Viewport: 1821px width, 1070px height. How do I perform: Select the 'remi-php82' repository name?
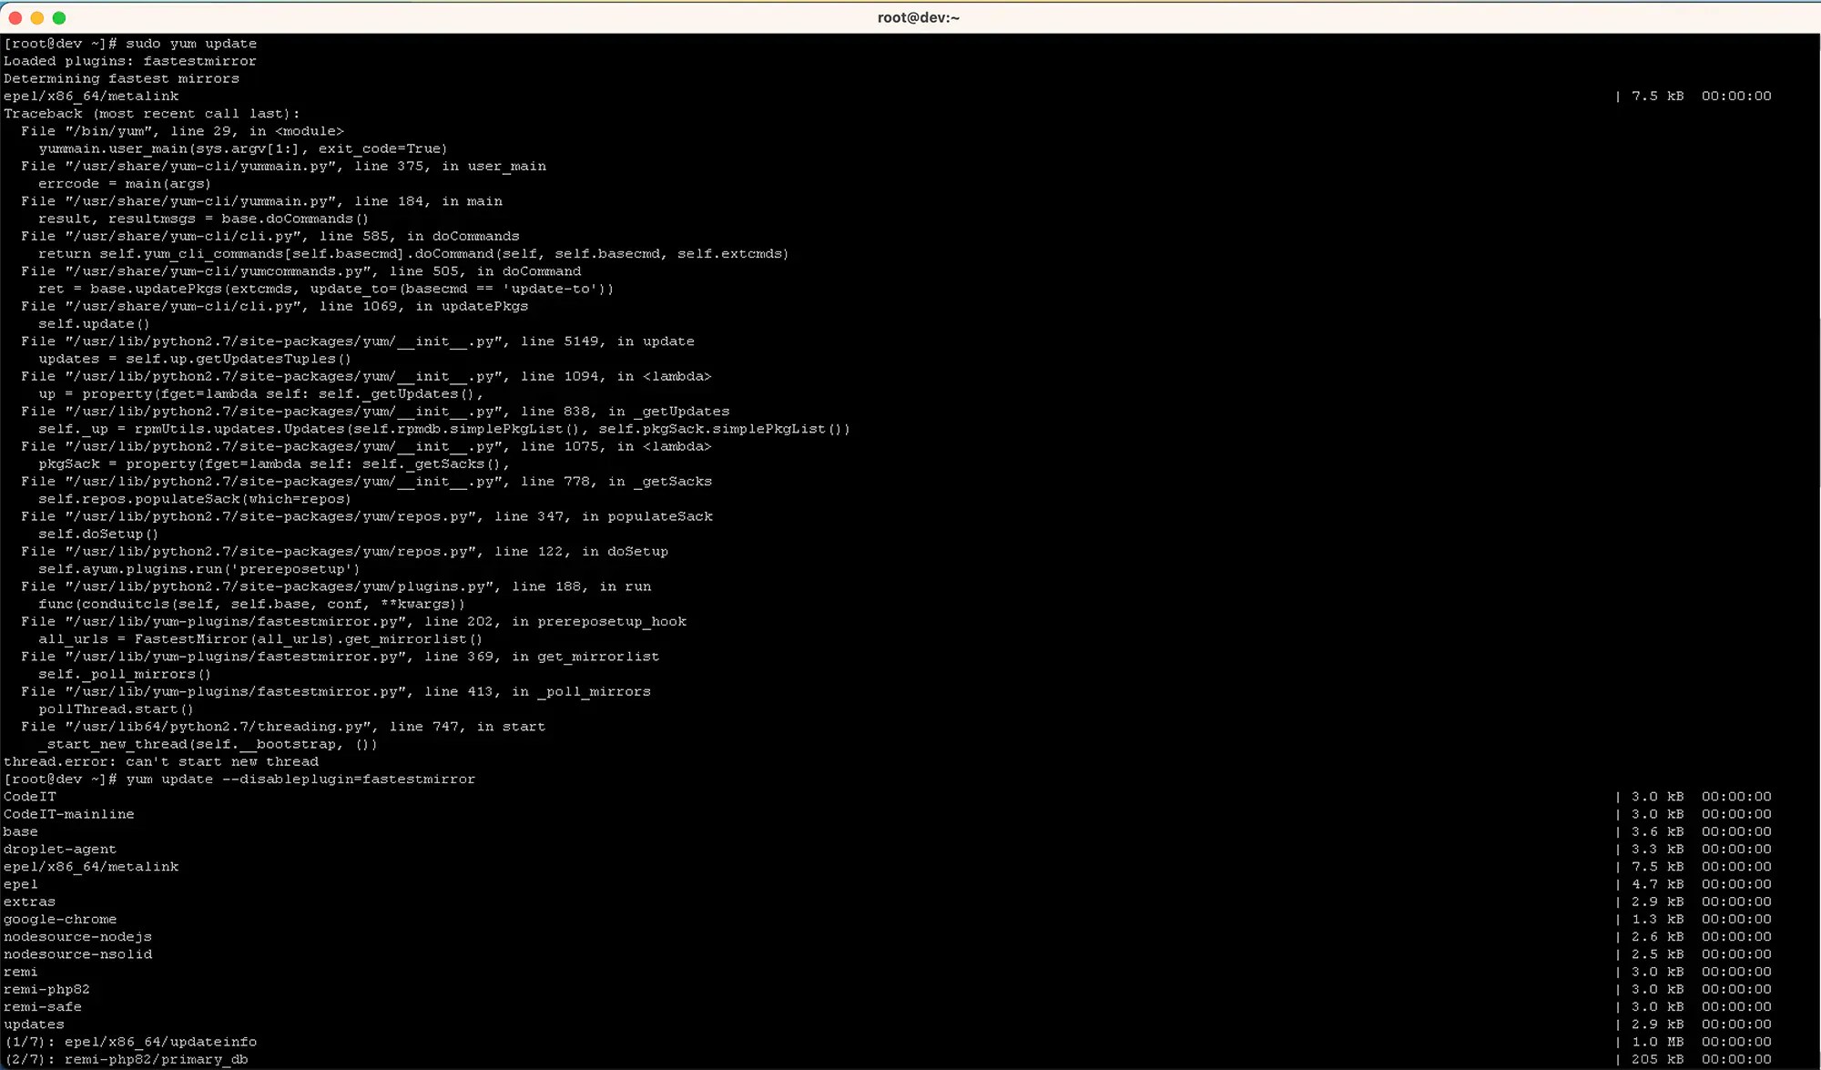point(47,989)
